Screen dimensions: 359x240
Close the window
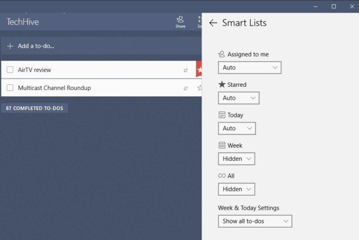pyautogui.click(x=352, y=7)
